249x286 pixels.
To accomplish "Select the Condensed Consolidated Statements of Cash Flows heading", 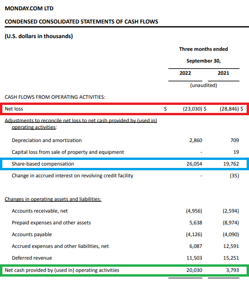I will pyautogui.click(x=82, y=22).
